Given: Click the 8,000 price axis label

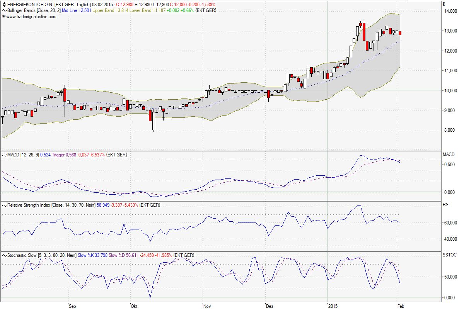Looking at the screenshot, I should tap(450, 131).
